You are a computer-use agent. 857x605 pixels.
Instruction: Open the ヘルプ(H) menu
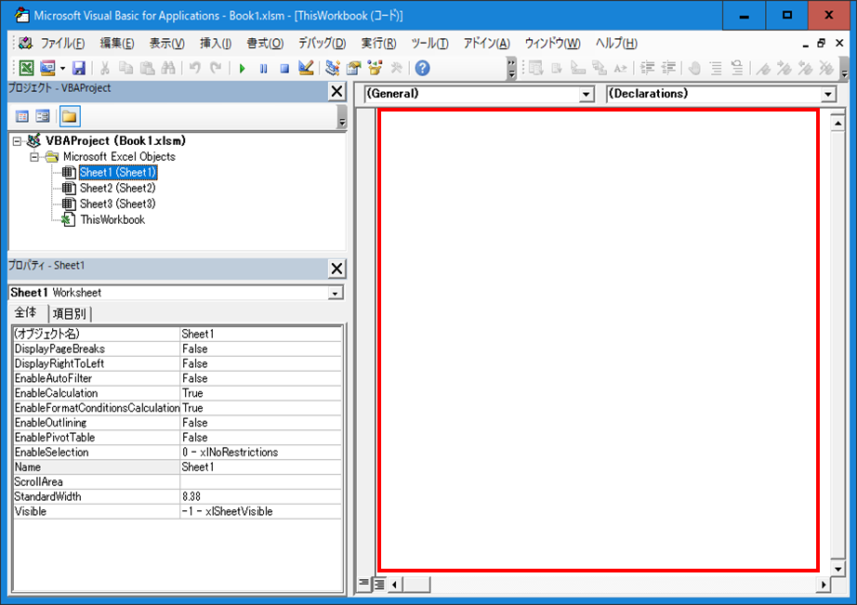pyautogui.click(x=616, y=43)
